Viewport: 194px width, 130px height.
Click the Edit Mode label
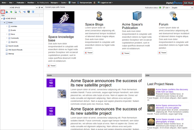(x=188, y=3)
